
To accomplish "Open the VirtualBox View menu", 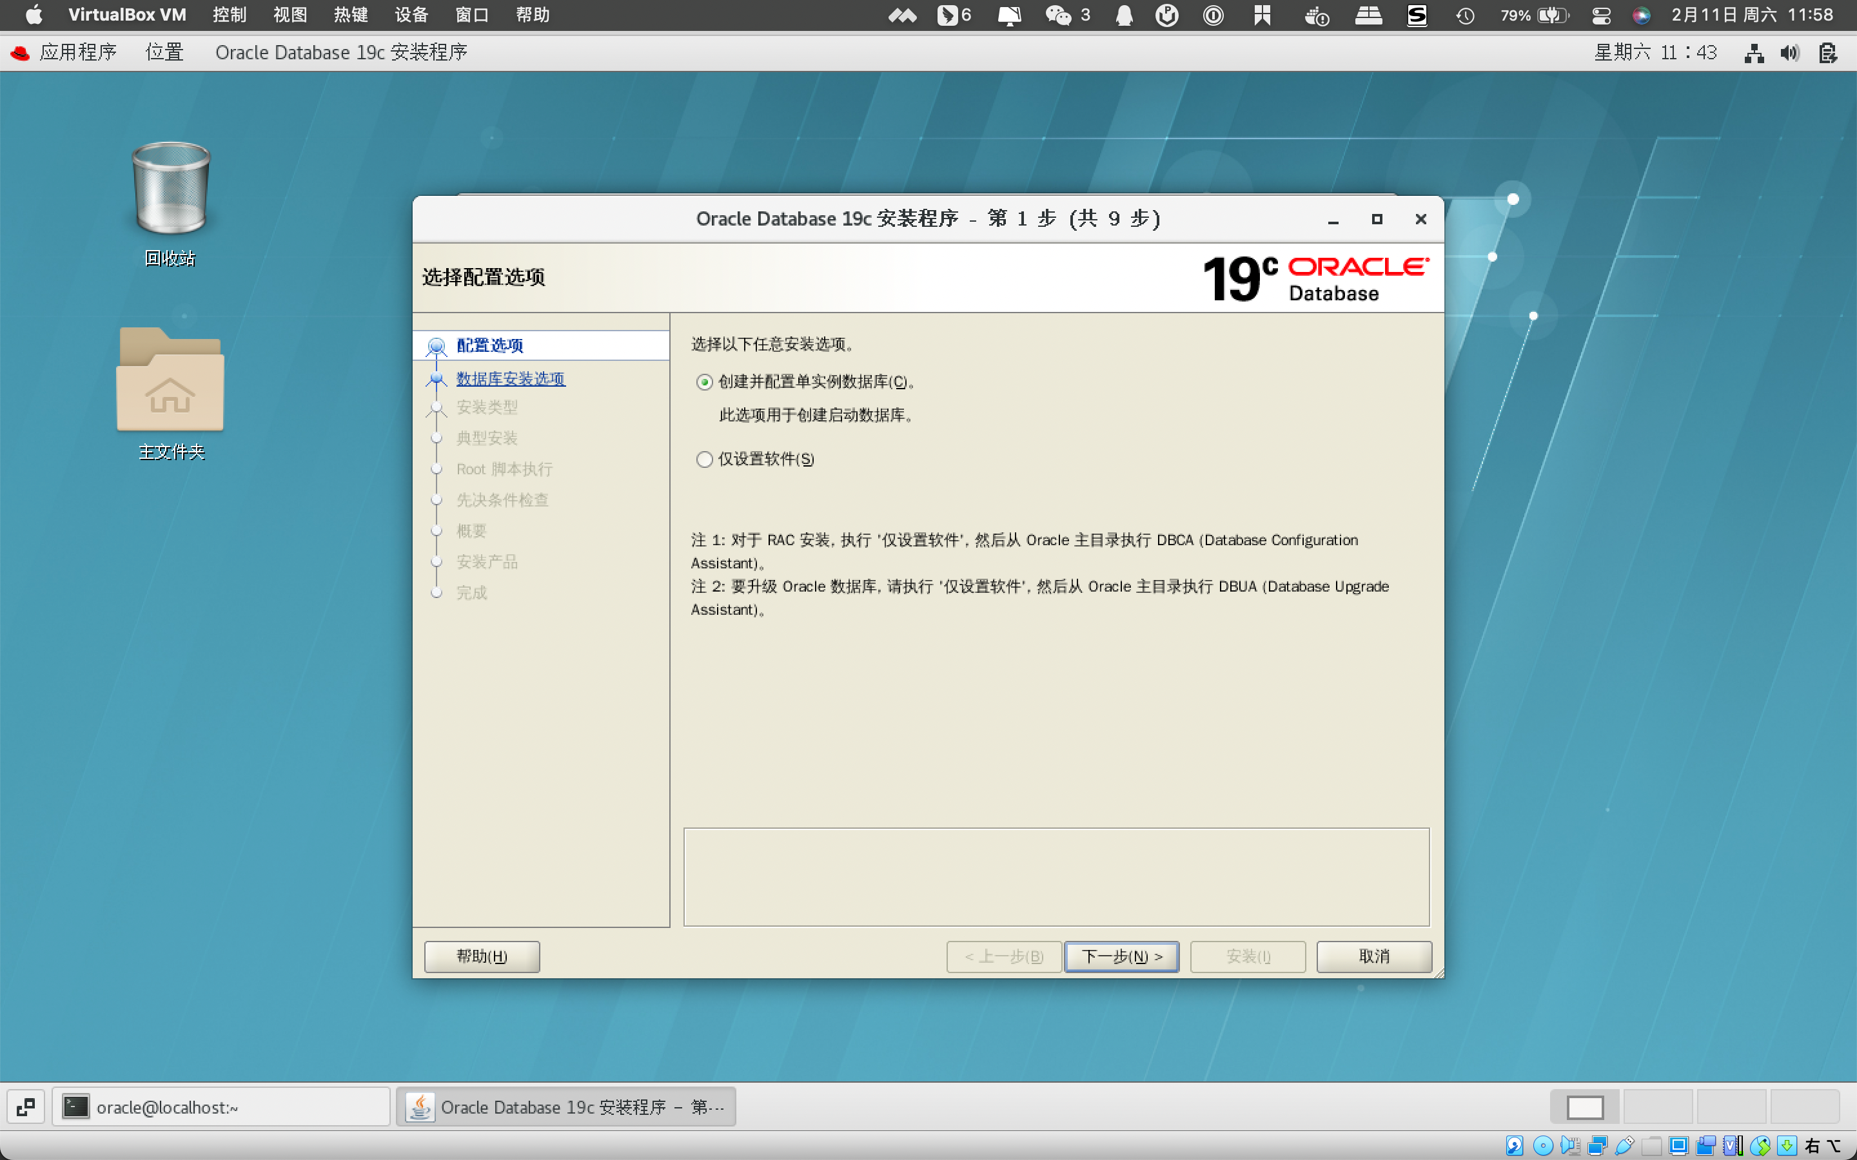I will tap(290, 15).
